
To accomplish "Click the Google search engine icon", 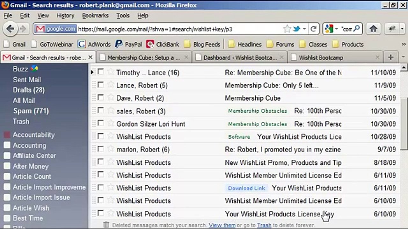I will click(x=329, y=29).
